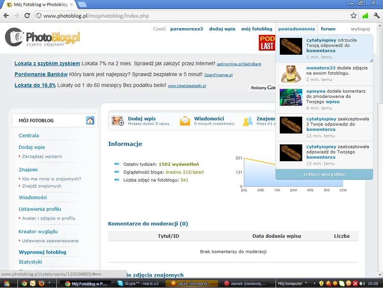Switch to paula (dostępna) chat window
The width and height of the screenshot is (383, 288).
pyautogui.click(x=192, y=283)
